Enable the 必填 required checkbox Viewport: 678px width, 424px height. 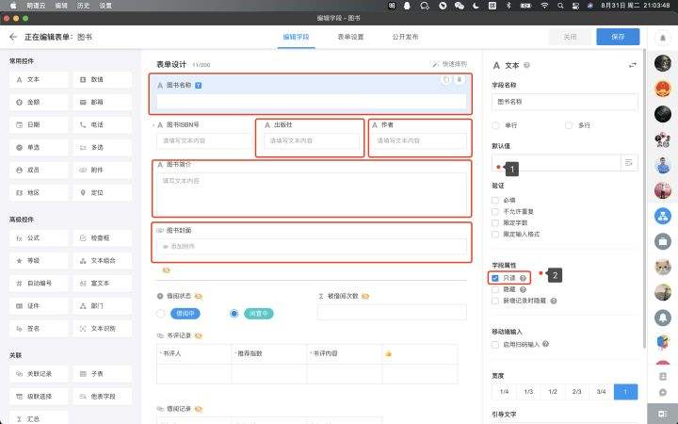pyautogui.click(x=495, y=200)
